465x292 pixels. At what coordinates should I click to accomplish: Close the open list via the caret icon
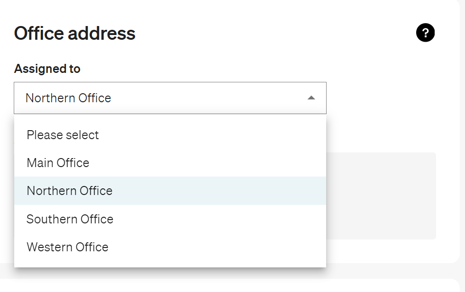[311, 98]
